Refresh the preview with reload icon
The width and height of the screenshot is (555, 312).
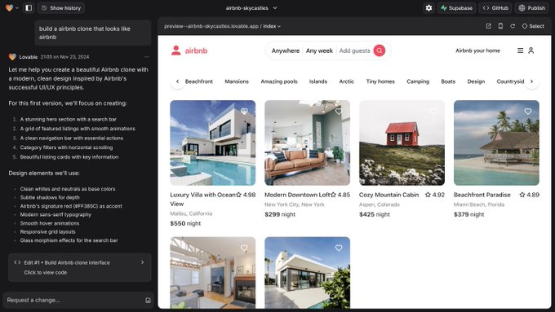point(513,26)
